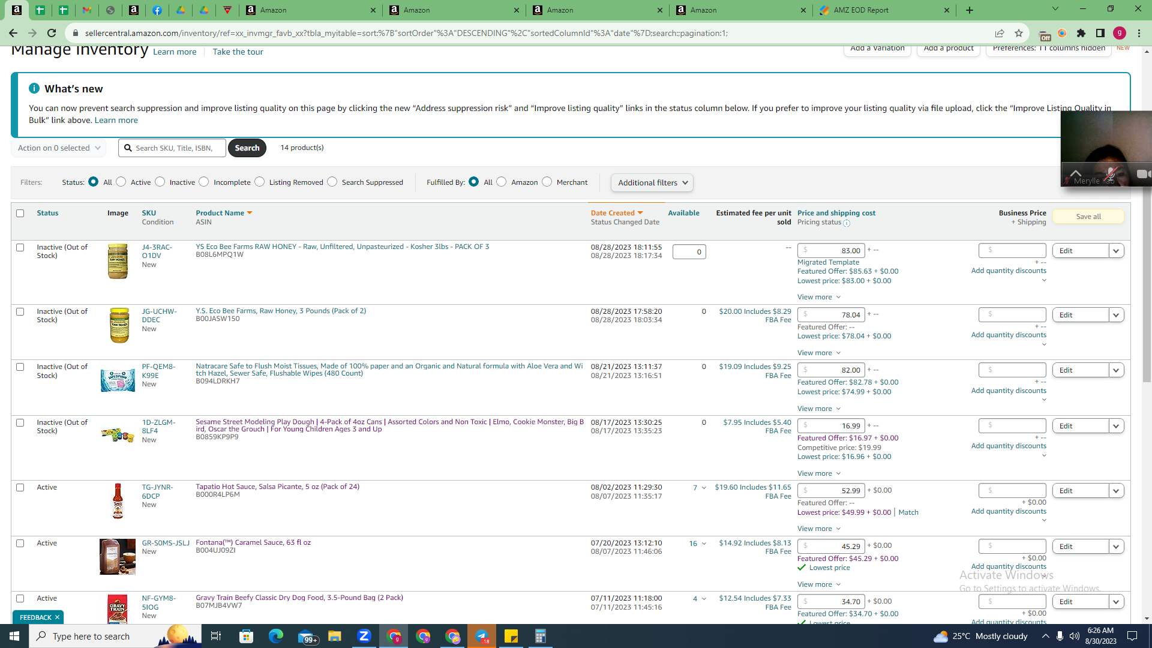The image size is (1152, 648).
Task: Sort by the SKU column header
Action: click(x=149, y=213)
